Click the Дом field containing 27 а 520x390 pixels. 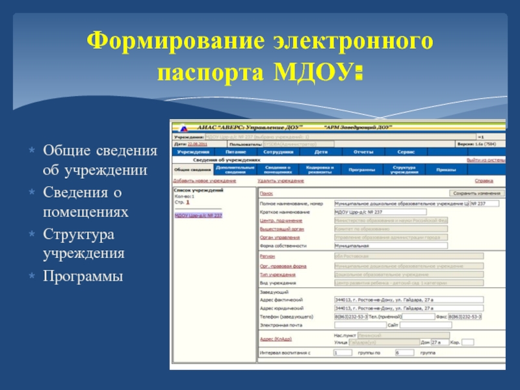tap(440, 342)
